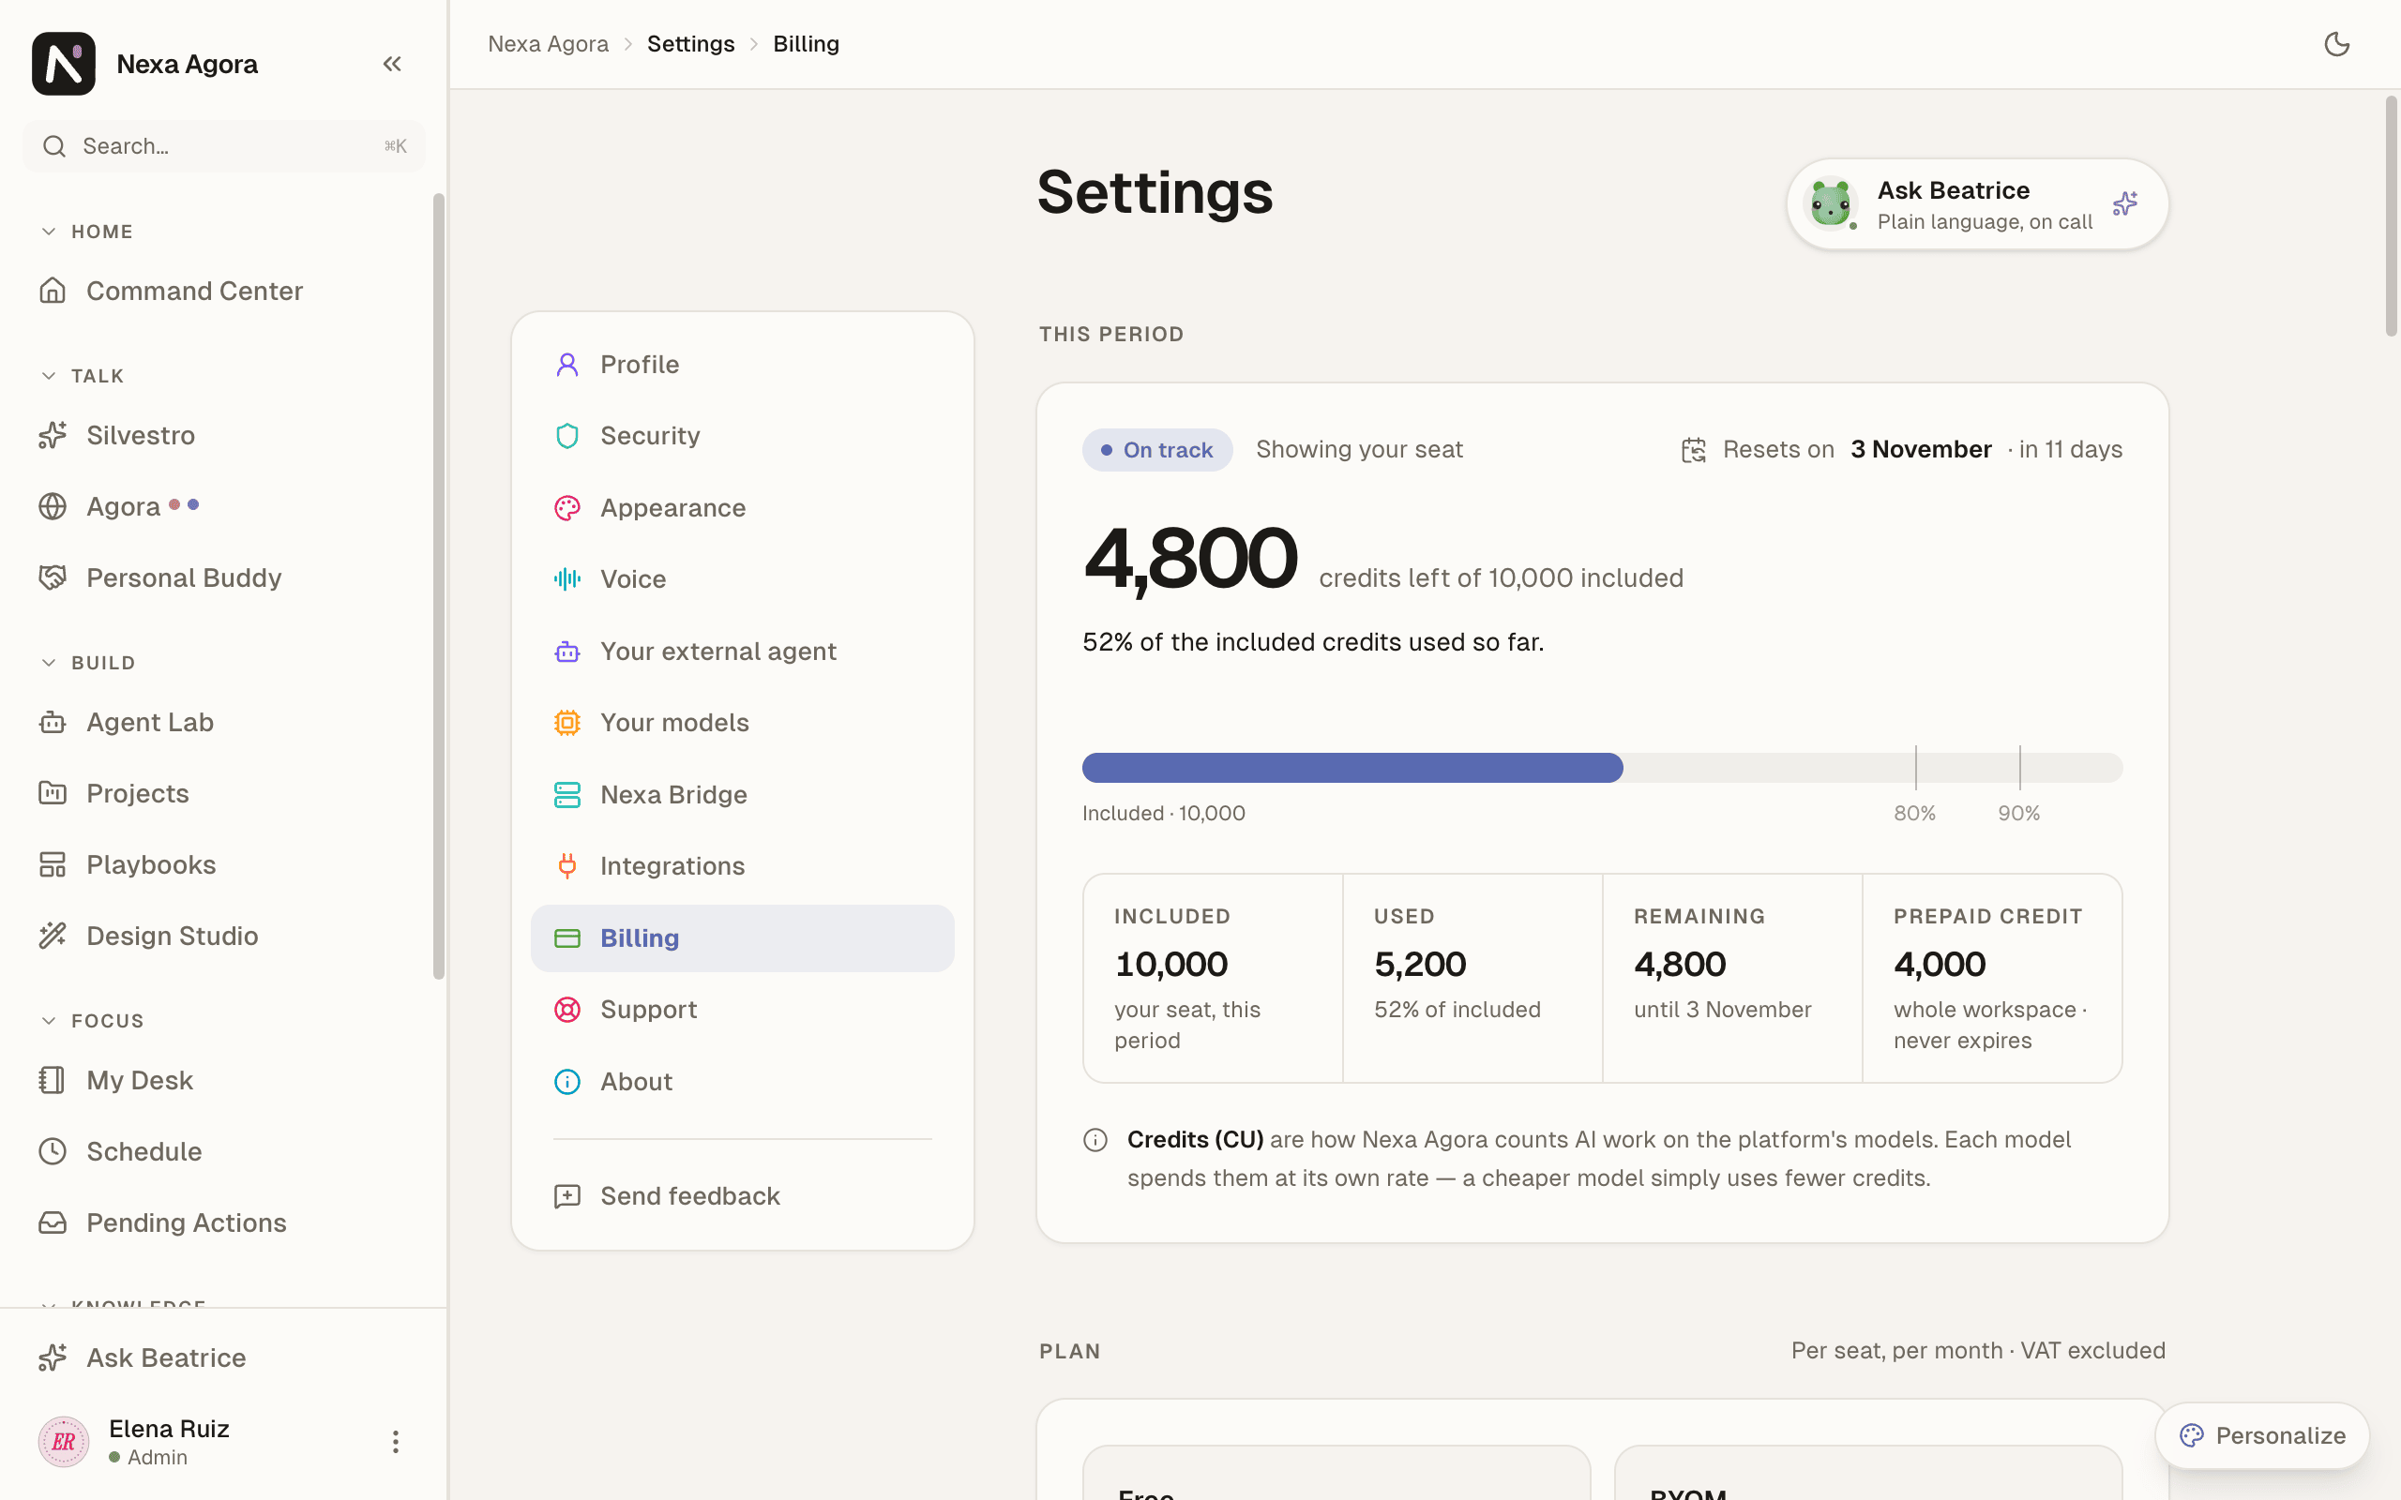Click the calendar reset icon
Screen dimensions: 2401x1500
coord(1694,450)
